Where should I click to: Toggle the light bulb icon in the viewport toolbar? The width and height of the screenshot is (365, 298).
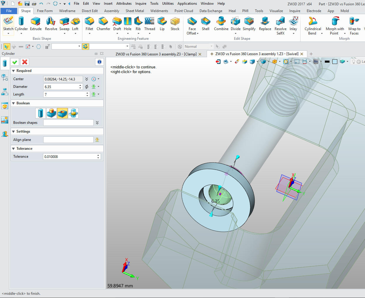click(x=354, y=62)
